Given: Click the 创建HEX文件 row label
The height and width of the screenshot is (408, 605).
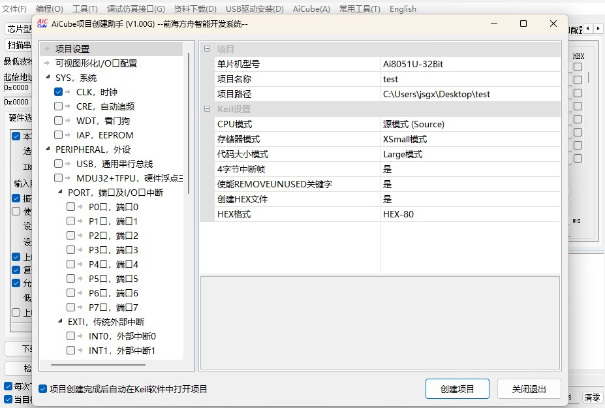Looking at the screenshot, I should pos(242,199).
